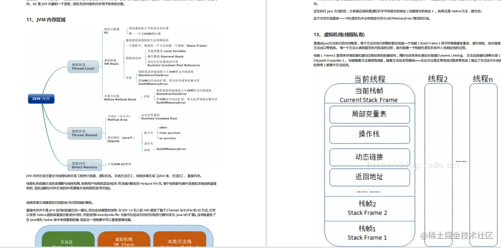Click the '栈帧1 Stack Frame 1' cell

click(370, 233)
